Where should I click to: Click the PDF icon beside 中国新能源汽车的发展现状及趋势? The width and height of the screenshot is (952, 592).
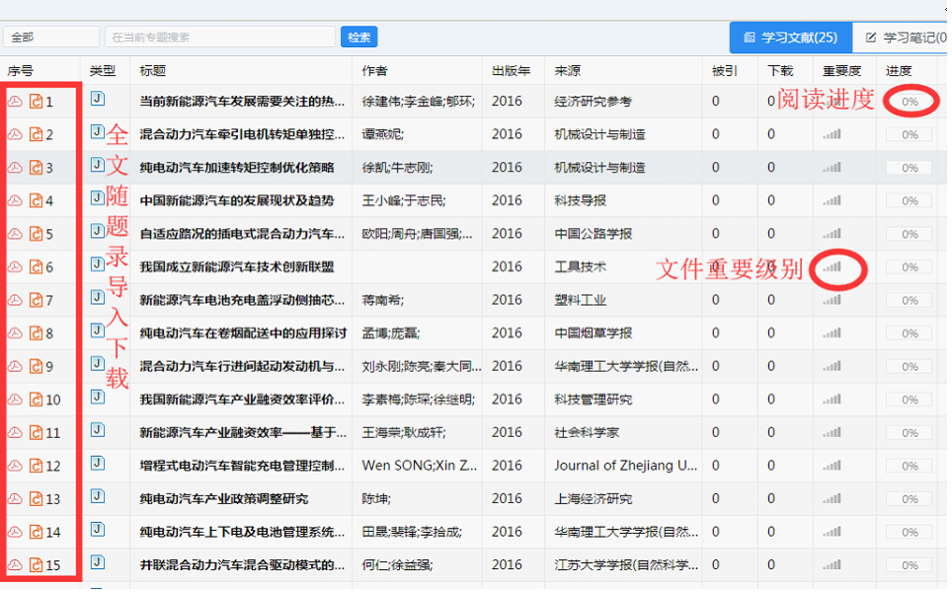(14, 200)
